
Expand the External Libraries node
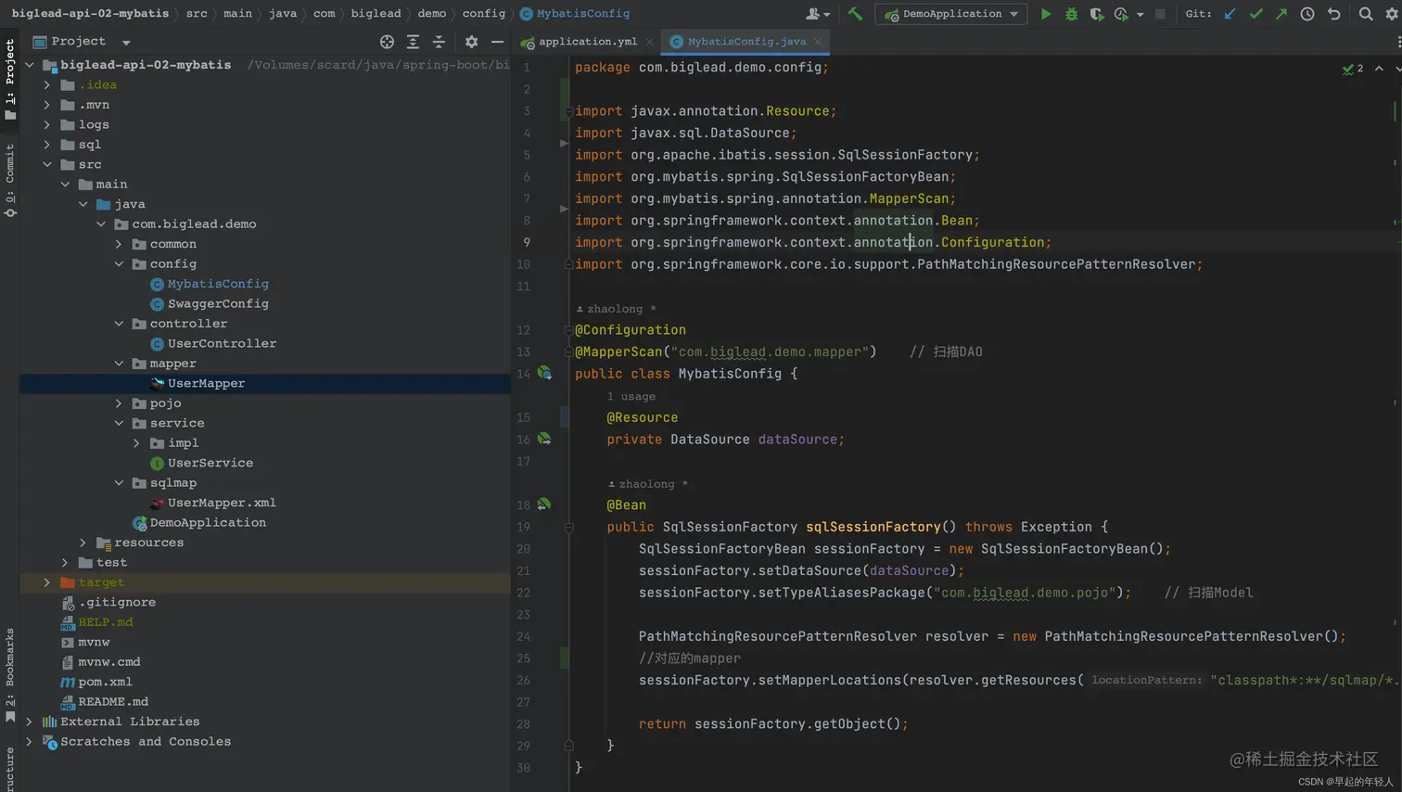pos(30,722)
